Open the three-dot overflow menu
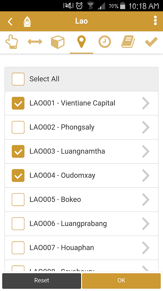Screen dimensions: 163x291 (x=155, y=20)
